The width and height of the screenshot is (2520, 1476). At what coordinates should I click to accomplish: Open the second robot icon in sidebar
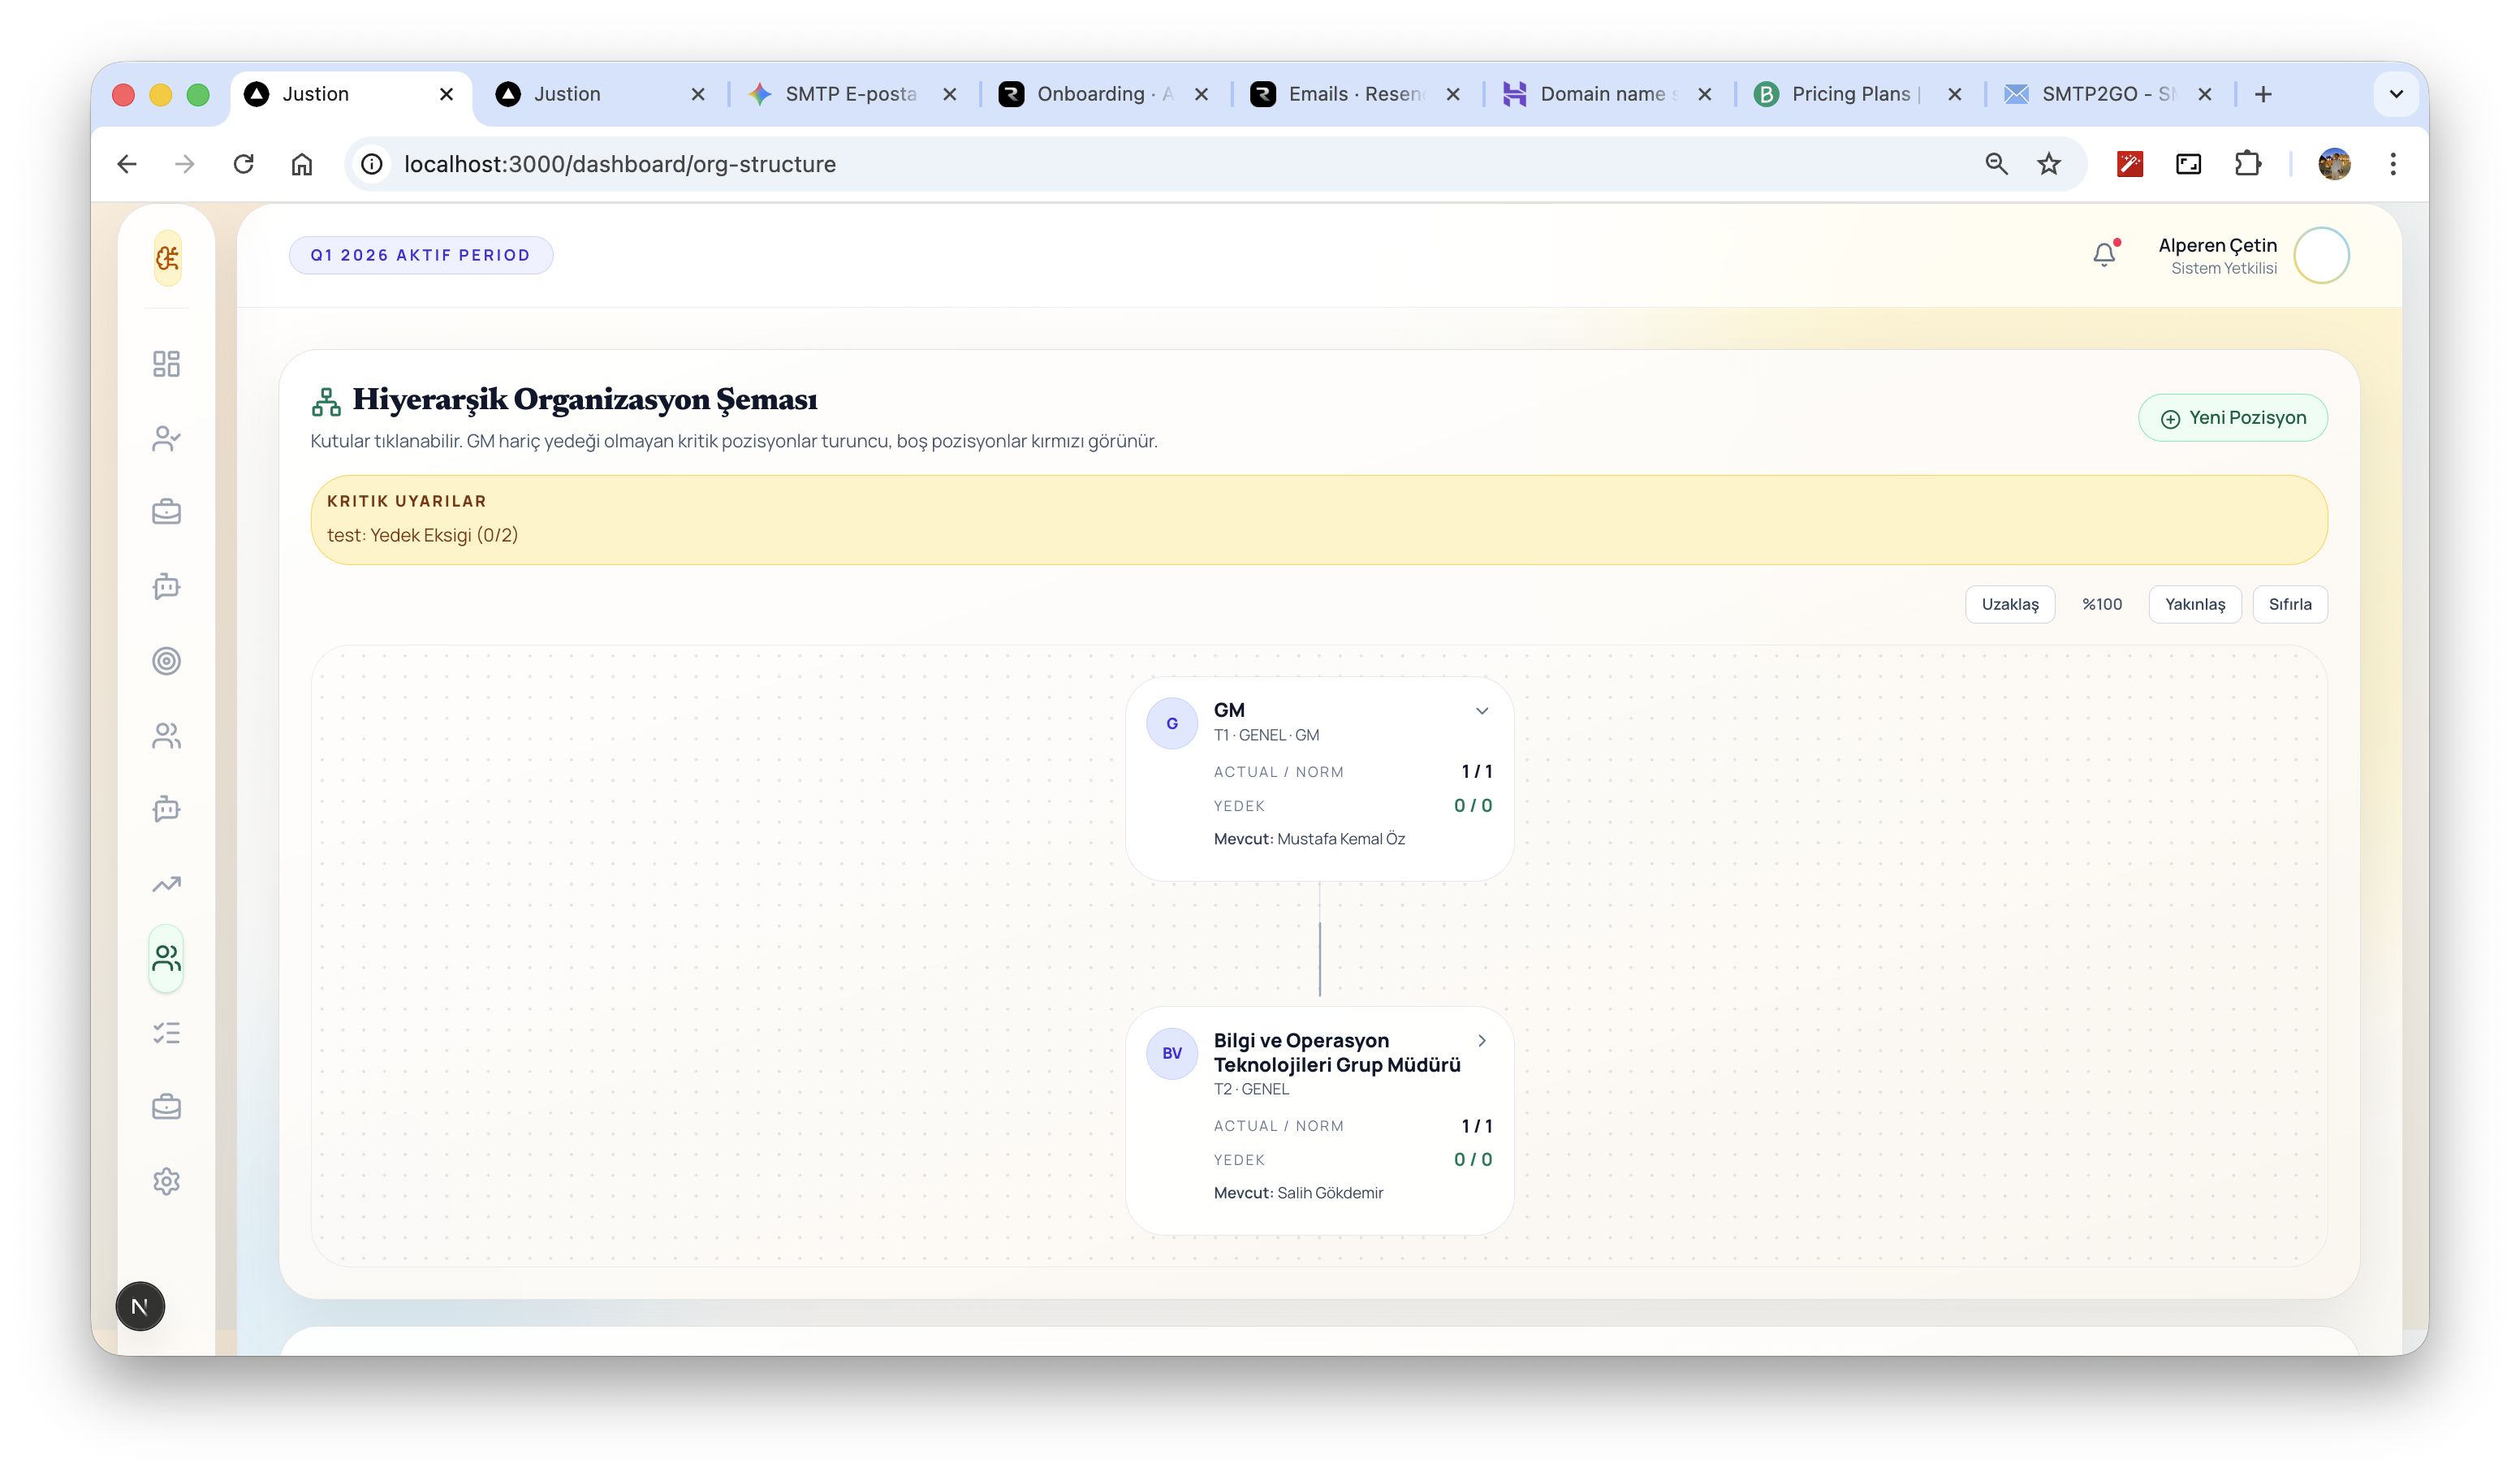(166, 809)
